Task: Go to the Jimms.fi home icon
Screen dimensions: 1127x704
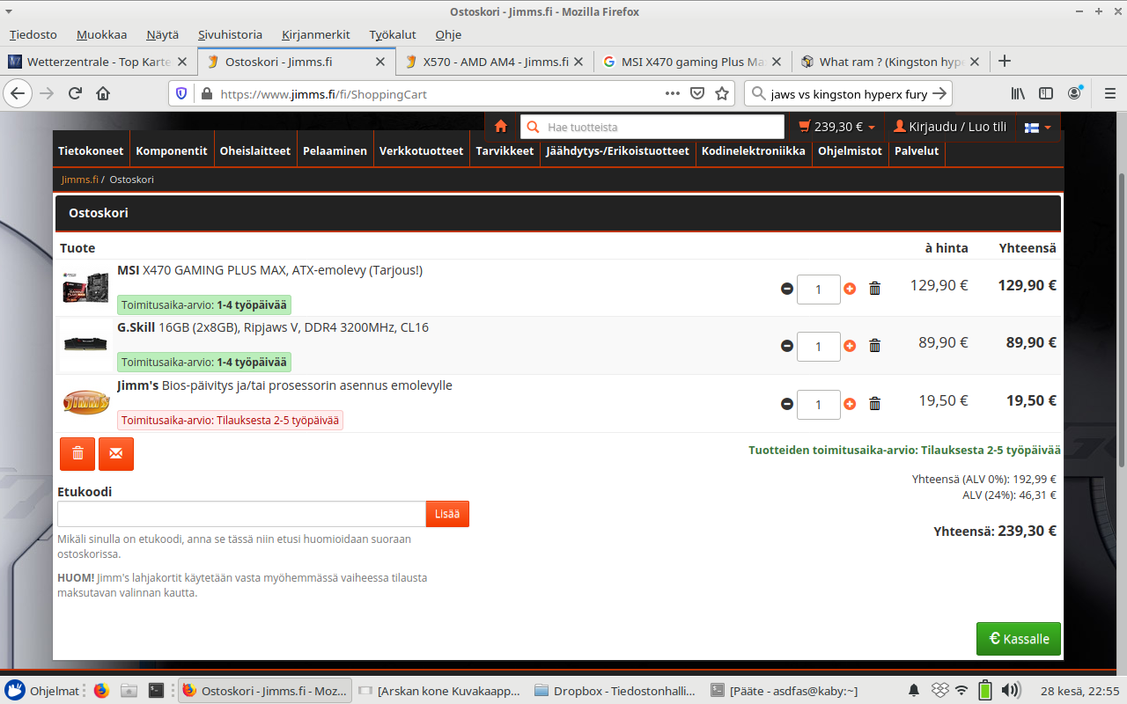Action: click(x=501, y=127)
